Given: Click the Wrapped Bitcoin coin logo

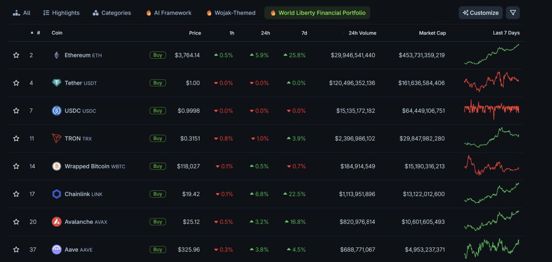Looking at the screenshot, I should click(x=57, y=166).
